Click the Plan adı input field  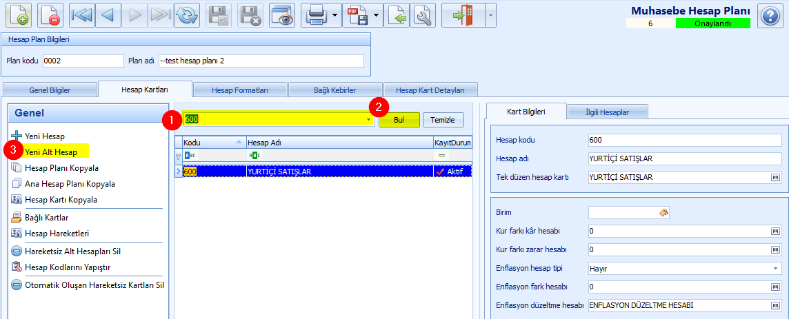pyautogui.click(x=261, y=61)
